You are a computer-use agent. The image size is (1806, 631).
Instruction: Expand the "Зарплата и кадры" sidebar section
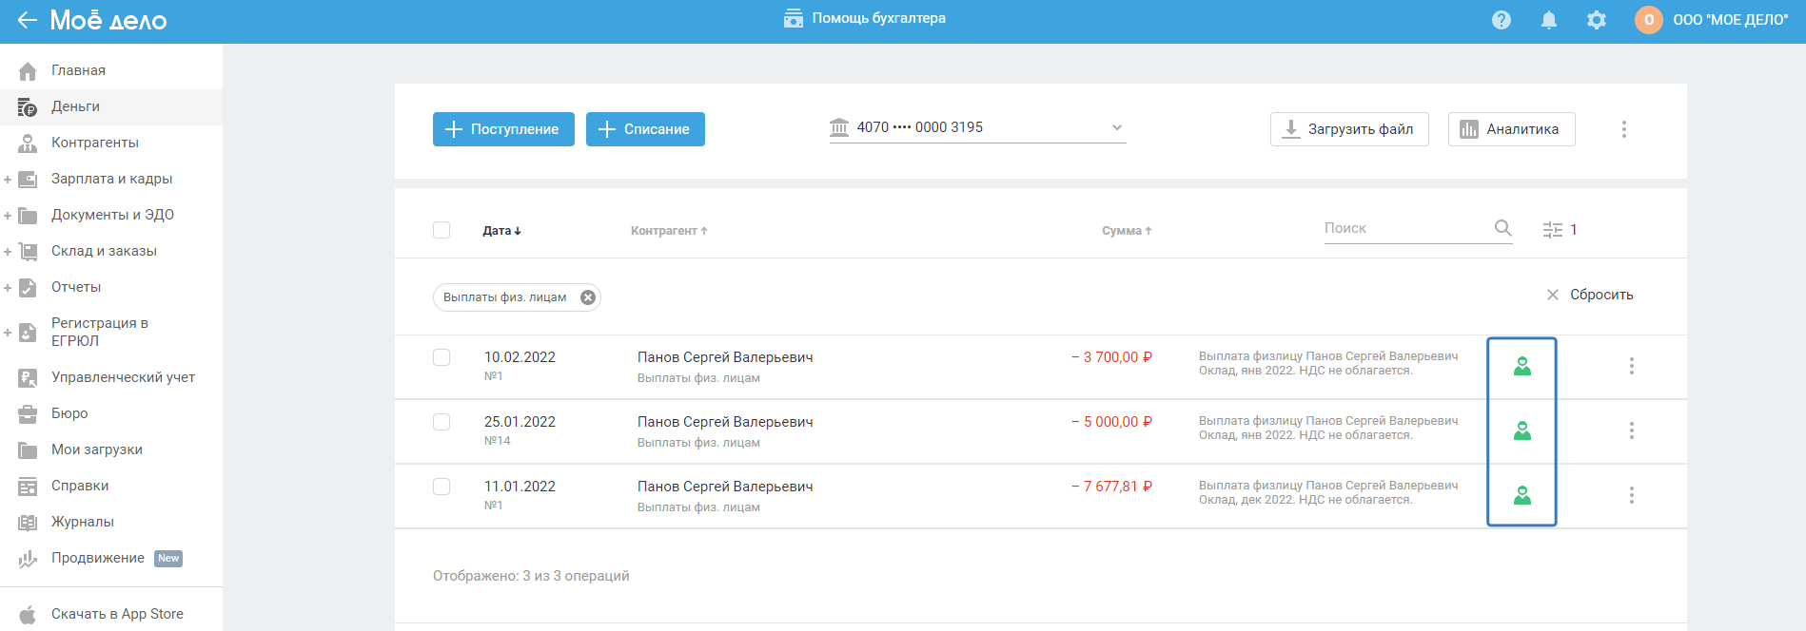pos(8,180)
